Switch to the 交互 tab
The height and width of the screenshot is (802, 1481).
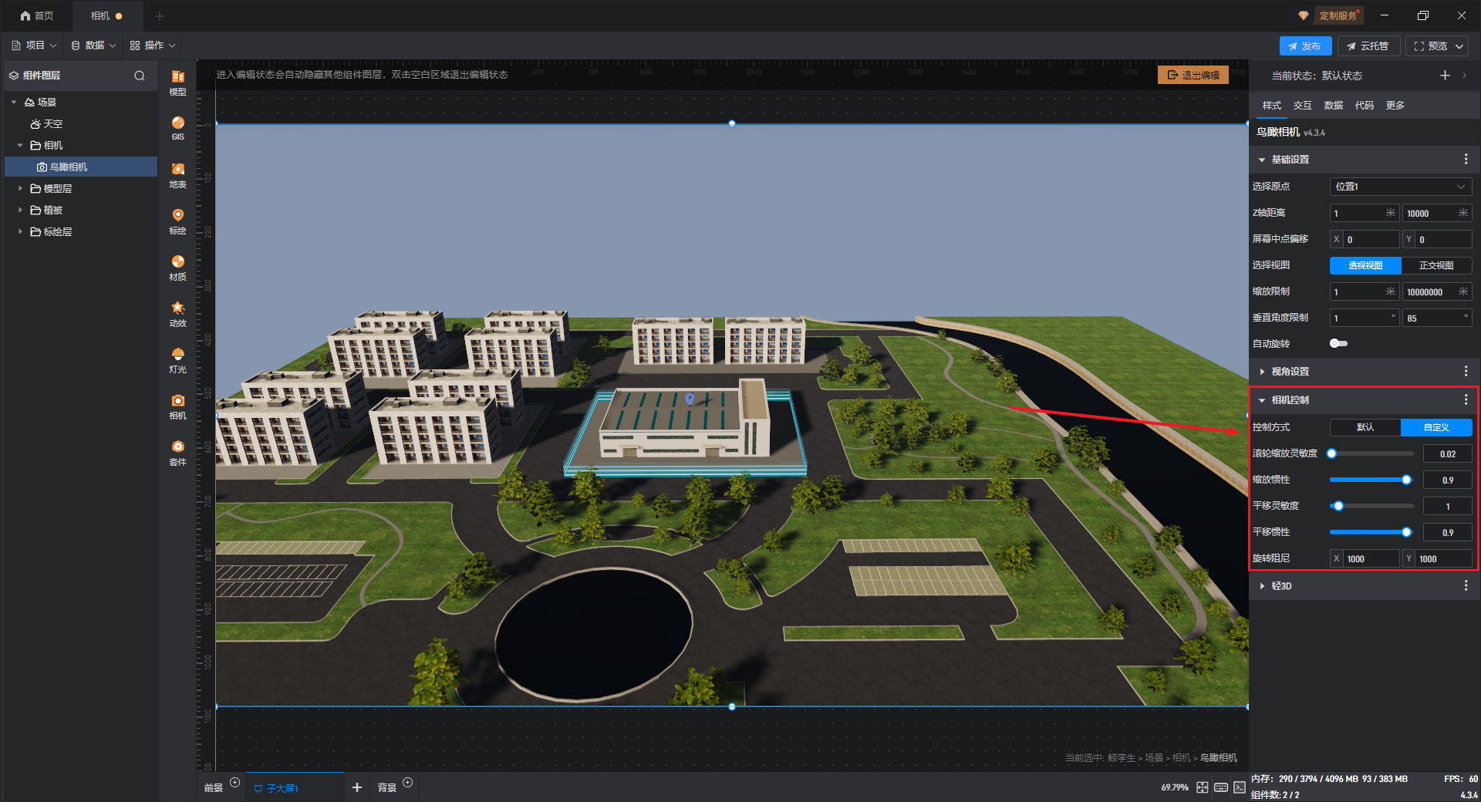1302,106
